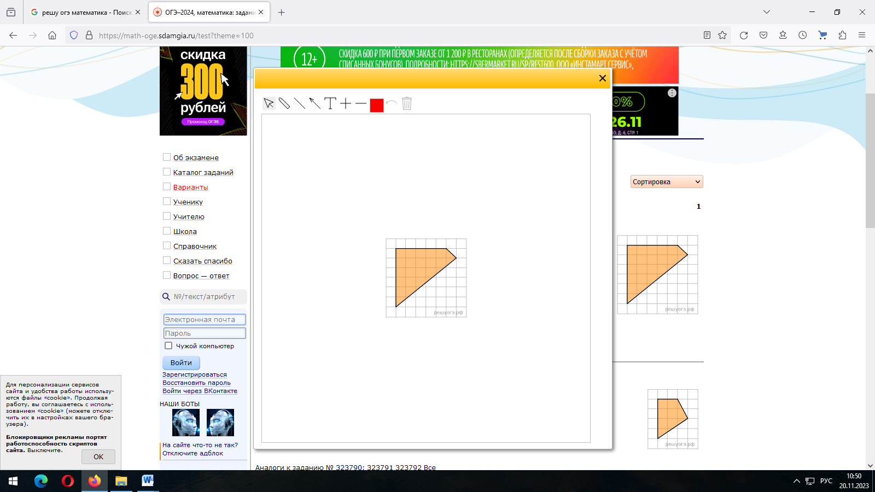
Task: Open the shopping cart toolbar icon
Action: pos(822,35)
